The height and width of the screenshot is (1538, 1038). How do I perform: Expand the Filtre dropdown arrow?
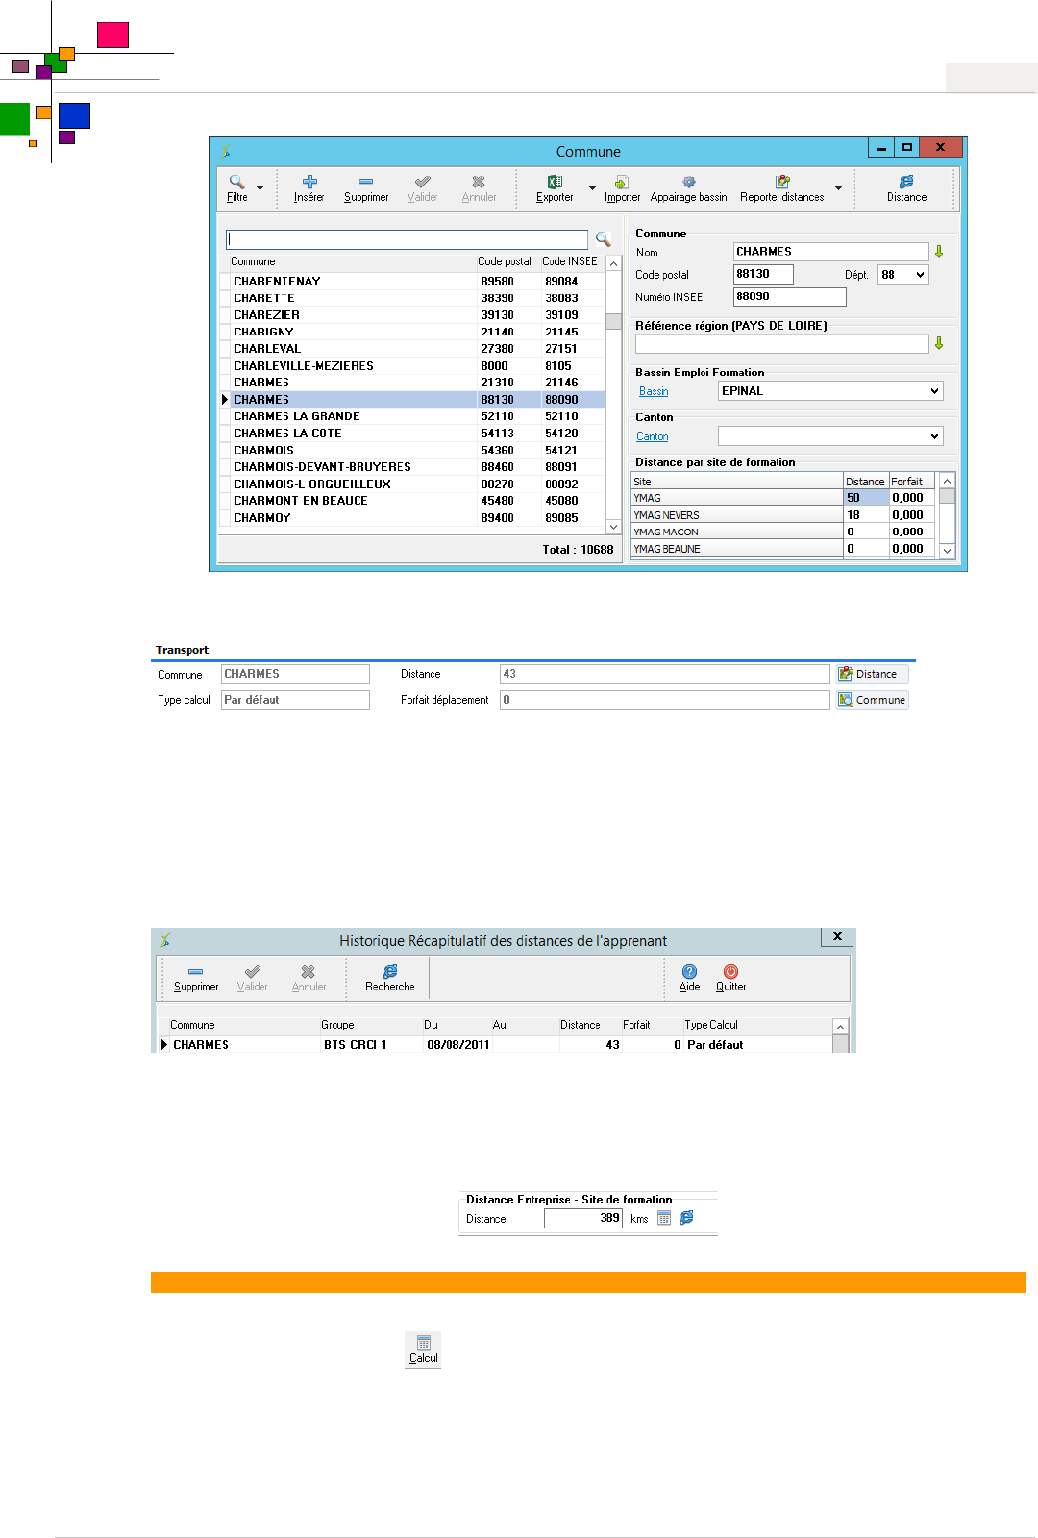coord(259,188)
